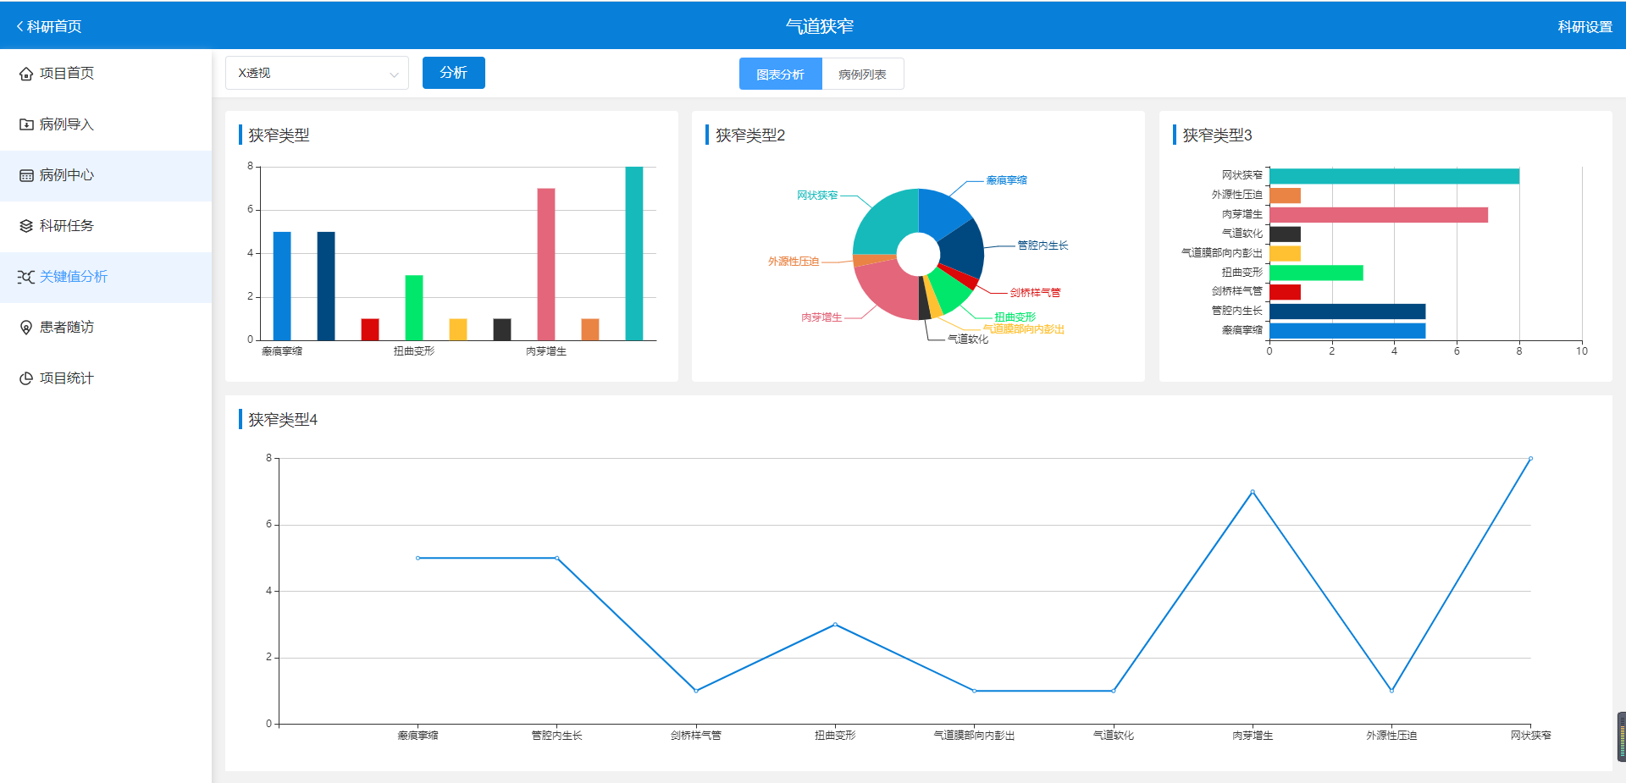Click the teal 网状狭窄 pie slice
This screenshot has width=1626, height=783.
(885, 220)
